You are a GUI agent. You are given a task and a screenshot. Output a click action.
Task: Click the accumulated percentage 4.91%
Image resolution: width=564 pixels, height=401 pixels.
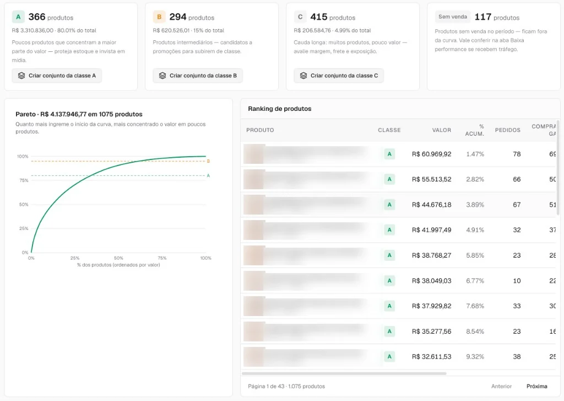[x=475, y=230]
